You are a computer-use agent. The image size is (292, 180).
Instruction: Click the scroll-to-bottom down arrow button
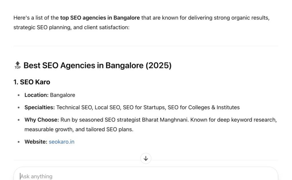[x=146, y=158]
